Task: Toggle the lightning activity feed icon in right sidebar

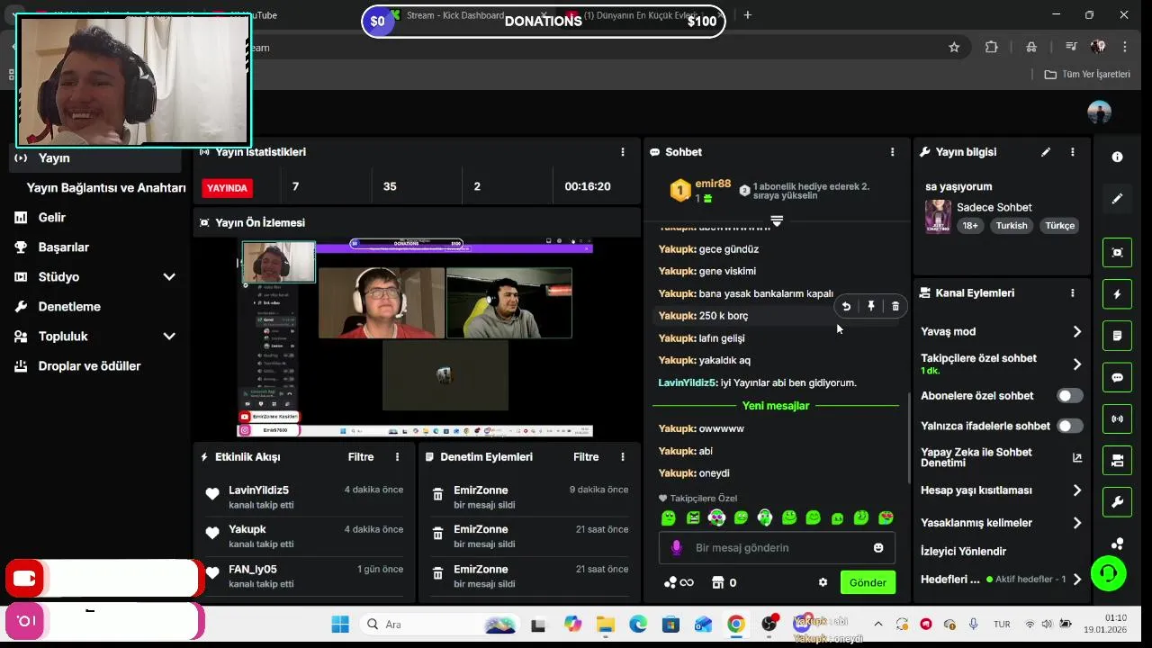Action: pyautogui.click(x=1117, y=294)
